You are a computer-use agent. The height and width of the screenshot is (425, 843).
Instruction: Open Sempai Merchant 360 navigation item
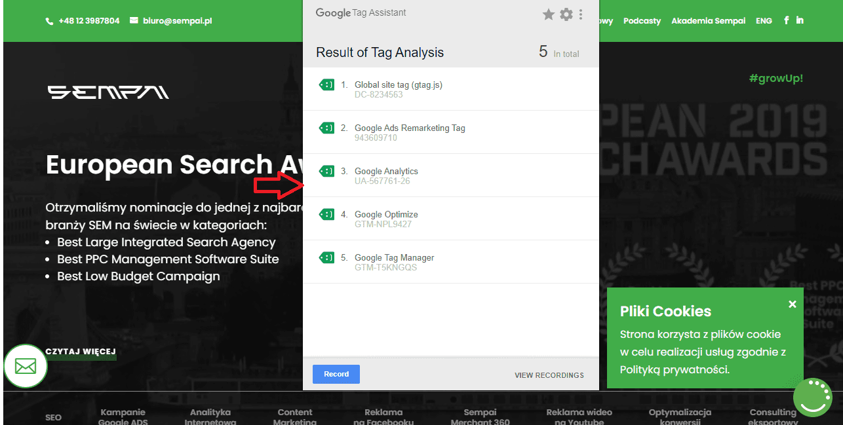[480, 416]
